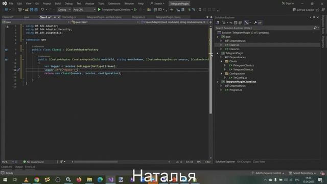Open the Debug configuration dropdown

[x=64, y=10]
